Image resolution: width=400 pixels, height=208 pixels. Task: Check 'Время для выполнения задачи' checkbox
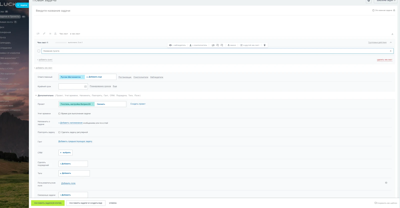point(59,114)
